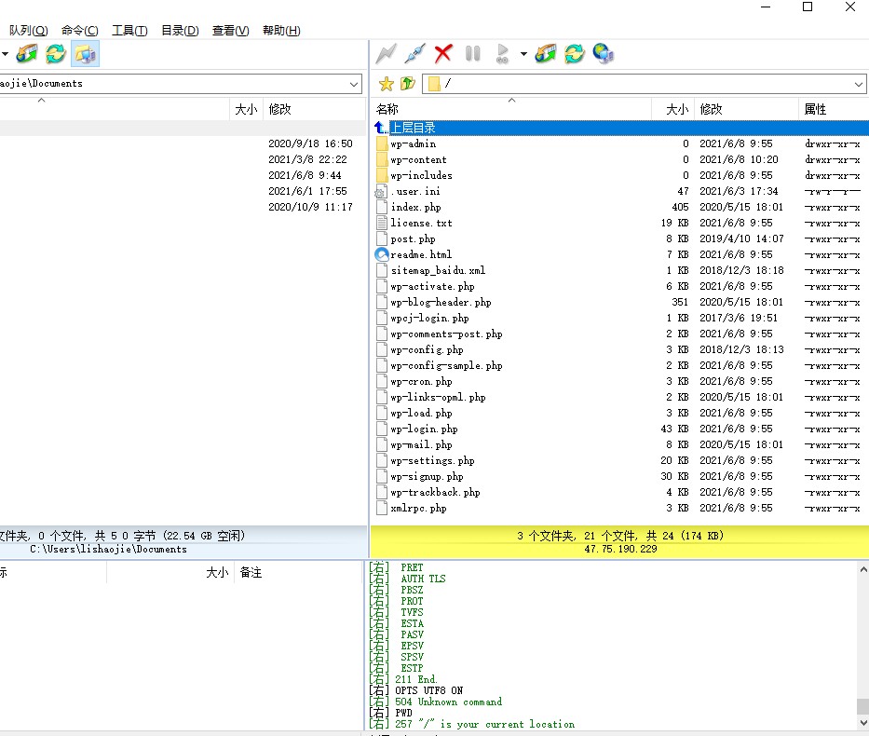
Task: Sort remote list by 大小 column header
Action: (x=672, y=109)
